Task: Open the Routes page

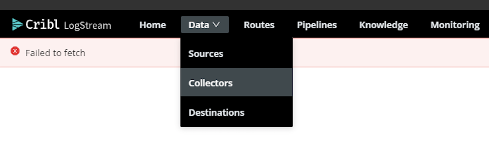Action: tap(259, 25)
